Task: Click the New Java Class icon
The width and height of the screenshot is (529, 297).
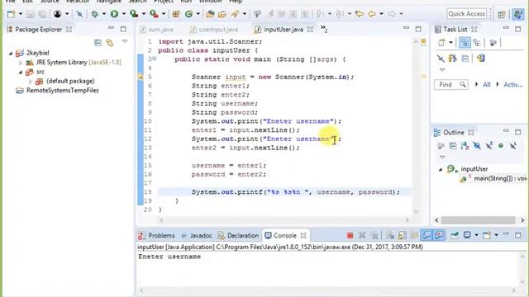Action: 189,14
